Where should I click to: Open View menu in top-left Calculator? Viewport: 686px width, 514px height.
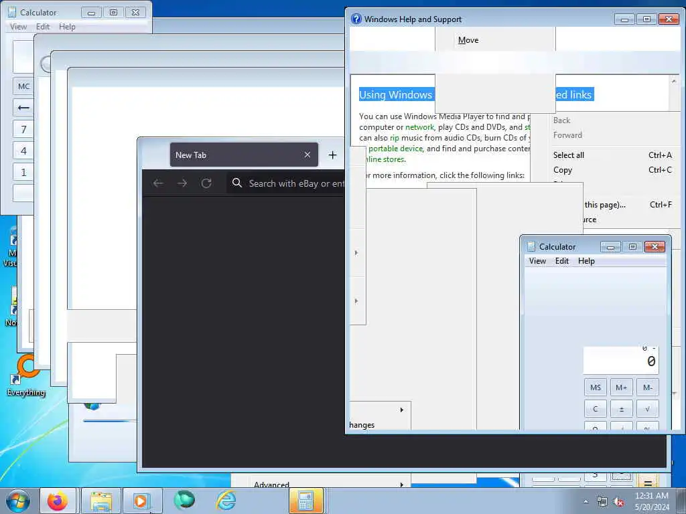click(x=18, y=27)
